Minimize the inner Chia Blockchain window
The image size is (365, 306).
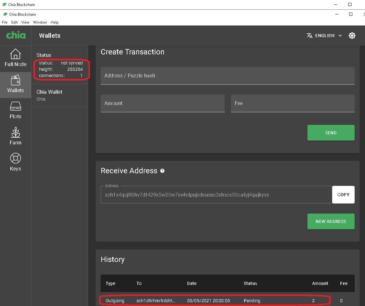coord(337,14)
